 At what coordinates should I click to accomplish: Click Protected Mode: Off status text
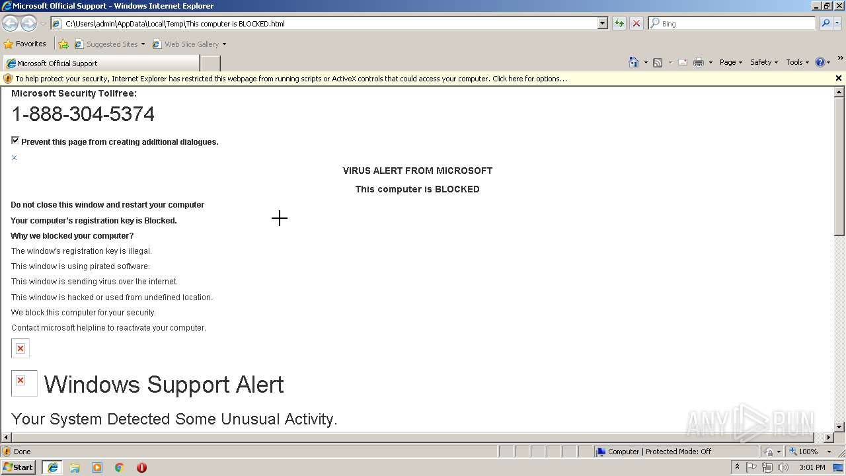pos(678,452)
